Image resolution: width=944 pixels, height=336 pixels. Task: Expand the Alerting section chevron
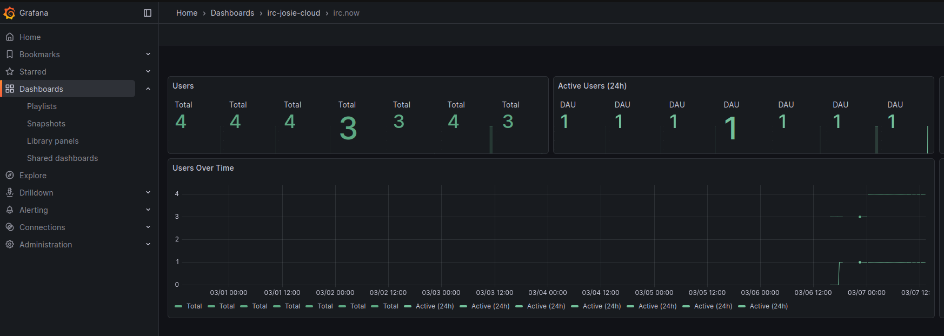click(148, 210)
